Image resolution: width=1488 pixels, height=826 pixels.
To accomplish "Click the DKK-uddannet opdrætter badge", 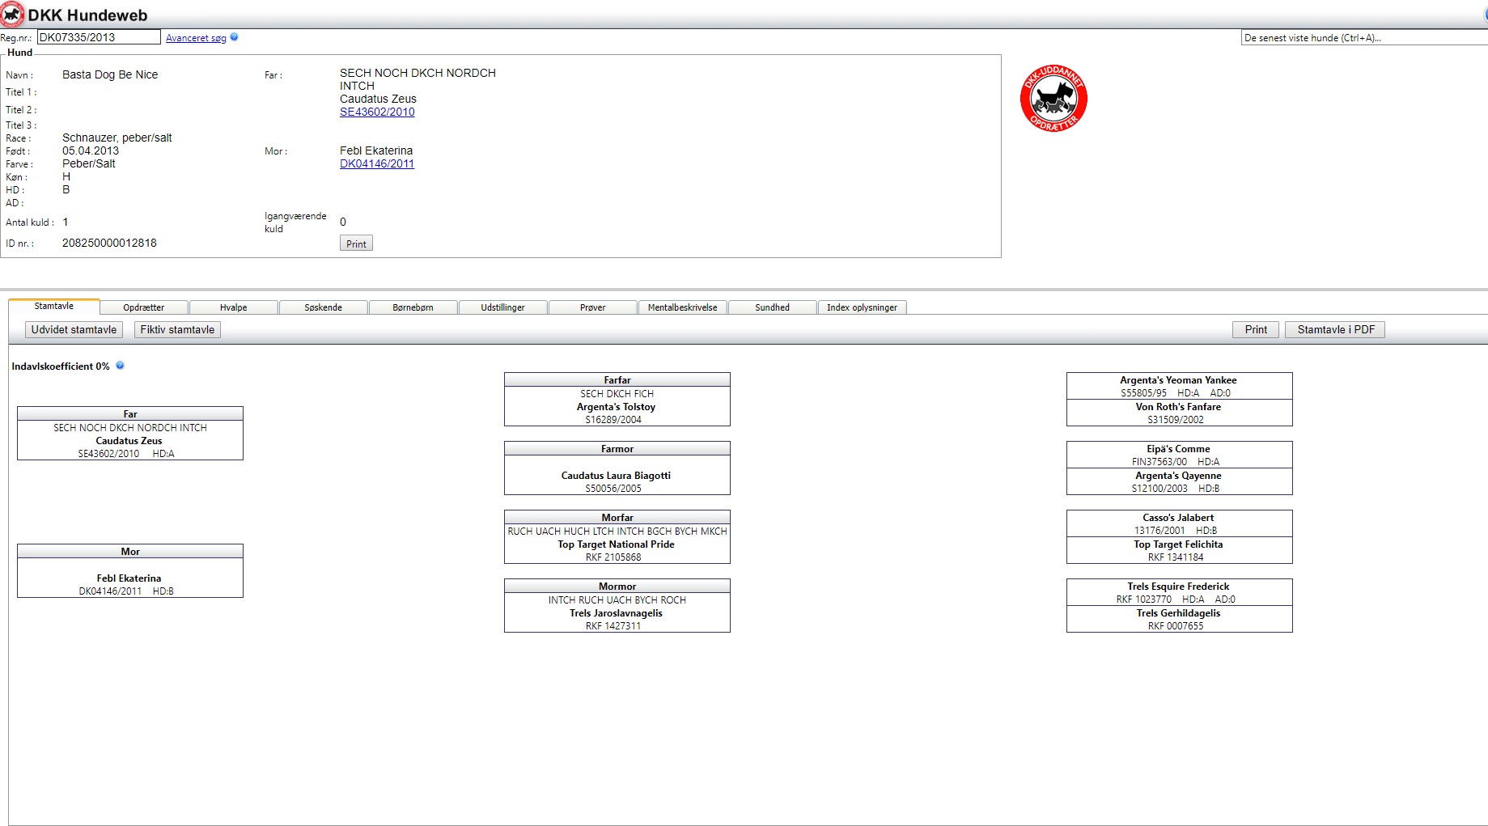I will click(1053, 99).
